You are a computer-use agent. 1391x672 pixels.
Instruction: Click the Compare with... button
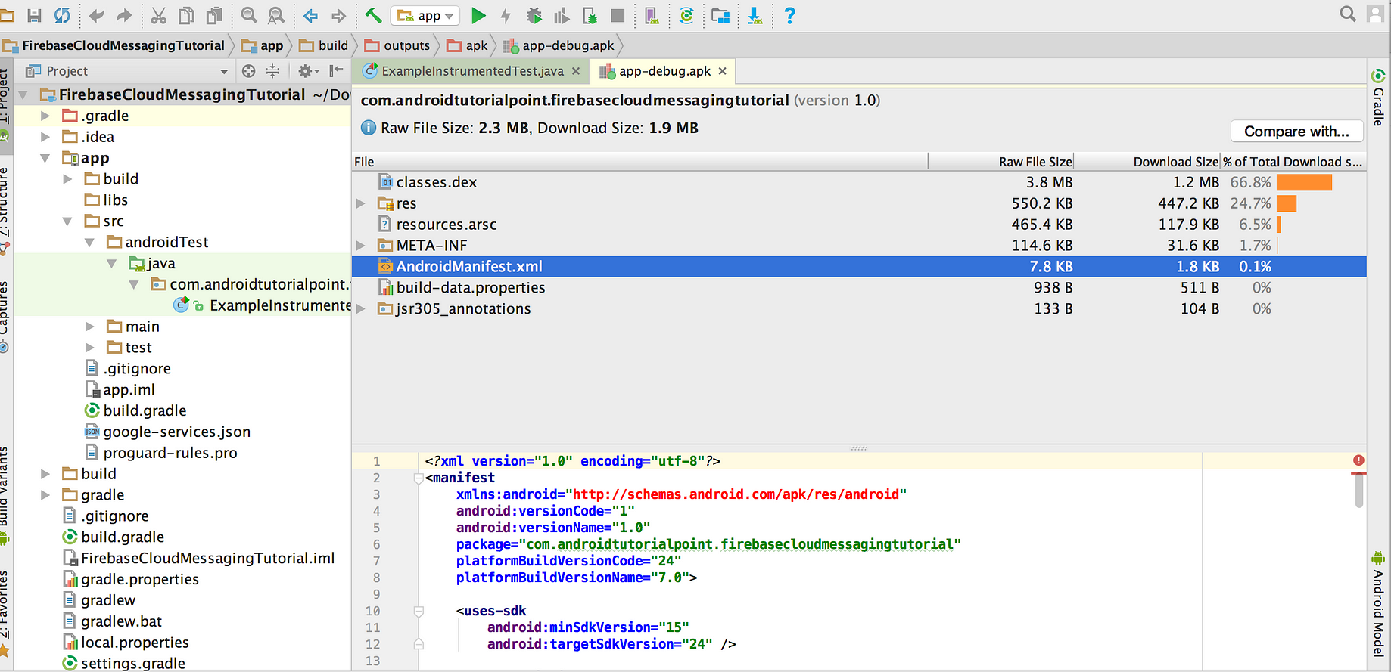coord(1296,132)
